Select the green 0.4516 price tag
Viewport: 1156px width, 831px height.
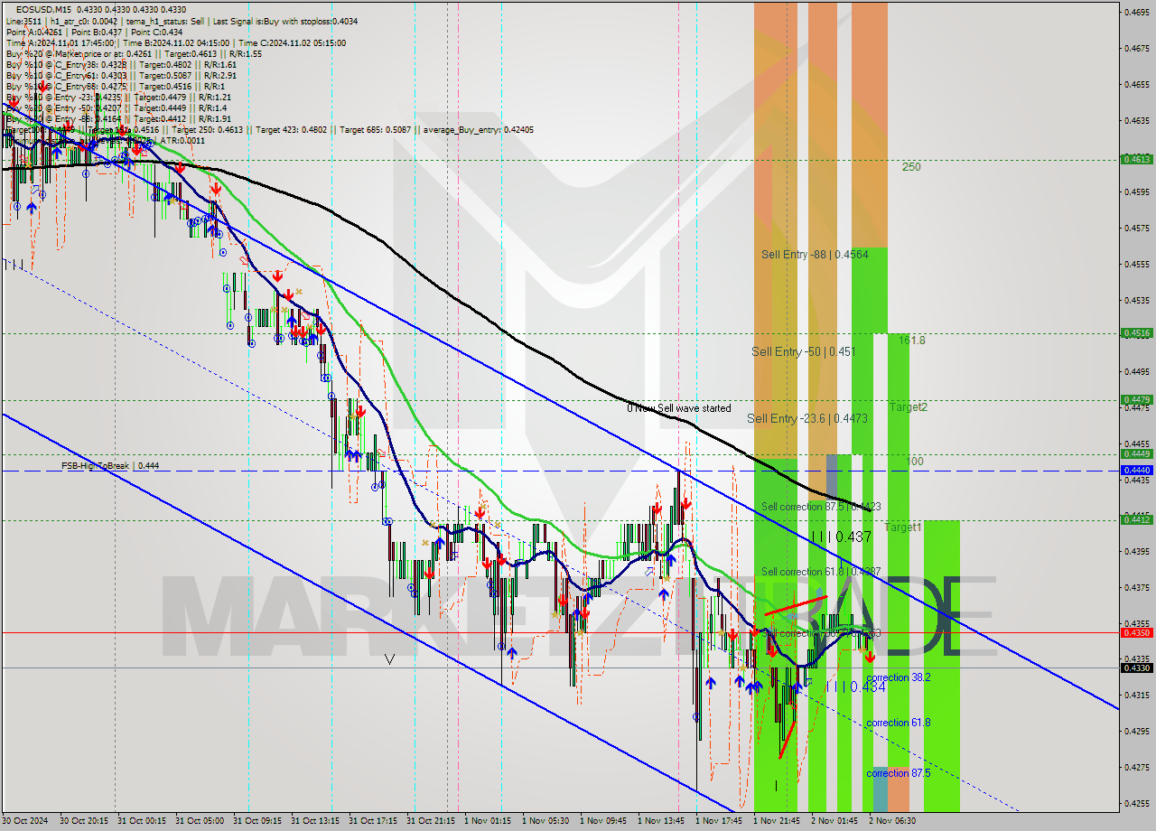coord(1135,333)
